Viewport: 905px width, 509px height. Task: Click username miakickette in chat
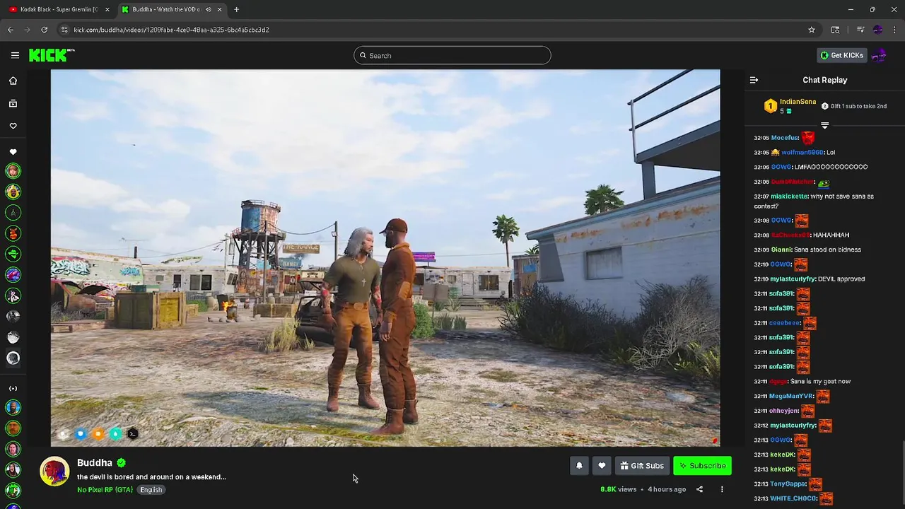click(x=789, y=197)
